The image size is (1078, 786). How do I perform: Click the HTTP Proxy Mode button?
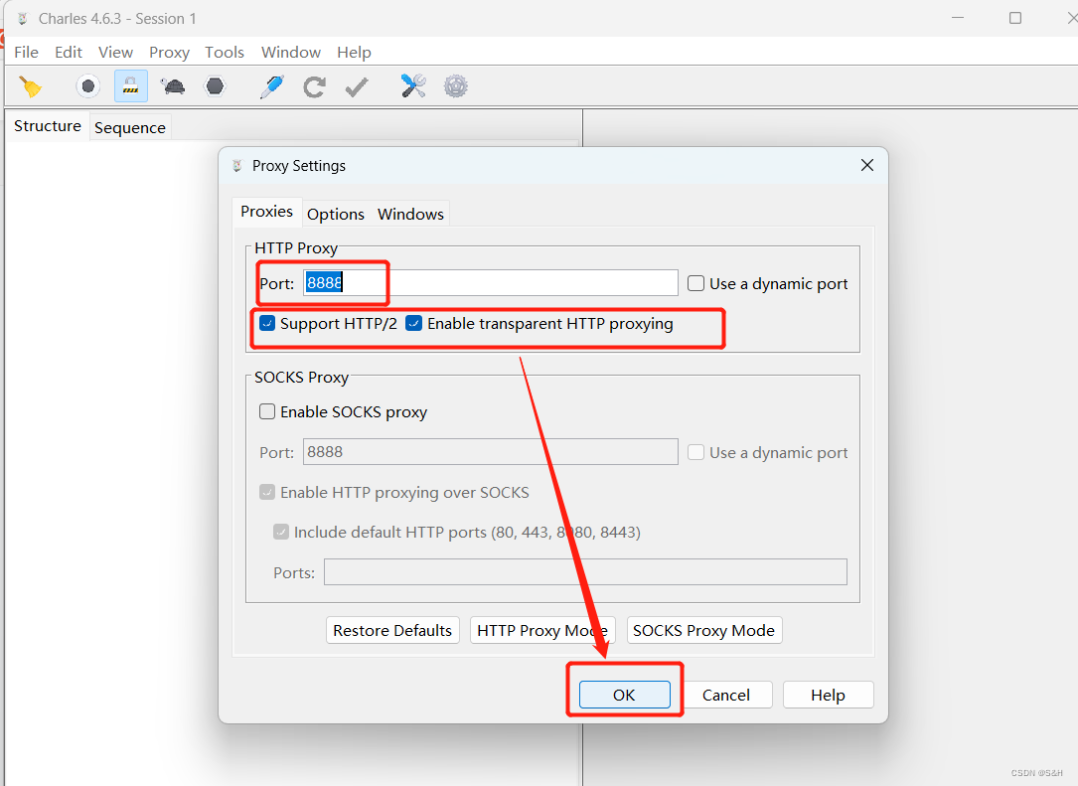click(x=542, y=631)
